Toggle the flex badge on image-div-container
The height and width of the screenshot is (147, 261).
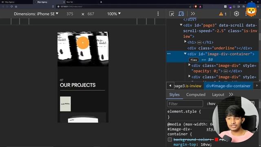[x=194, y=60]
